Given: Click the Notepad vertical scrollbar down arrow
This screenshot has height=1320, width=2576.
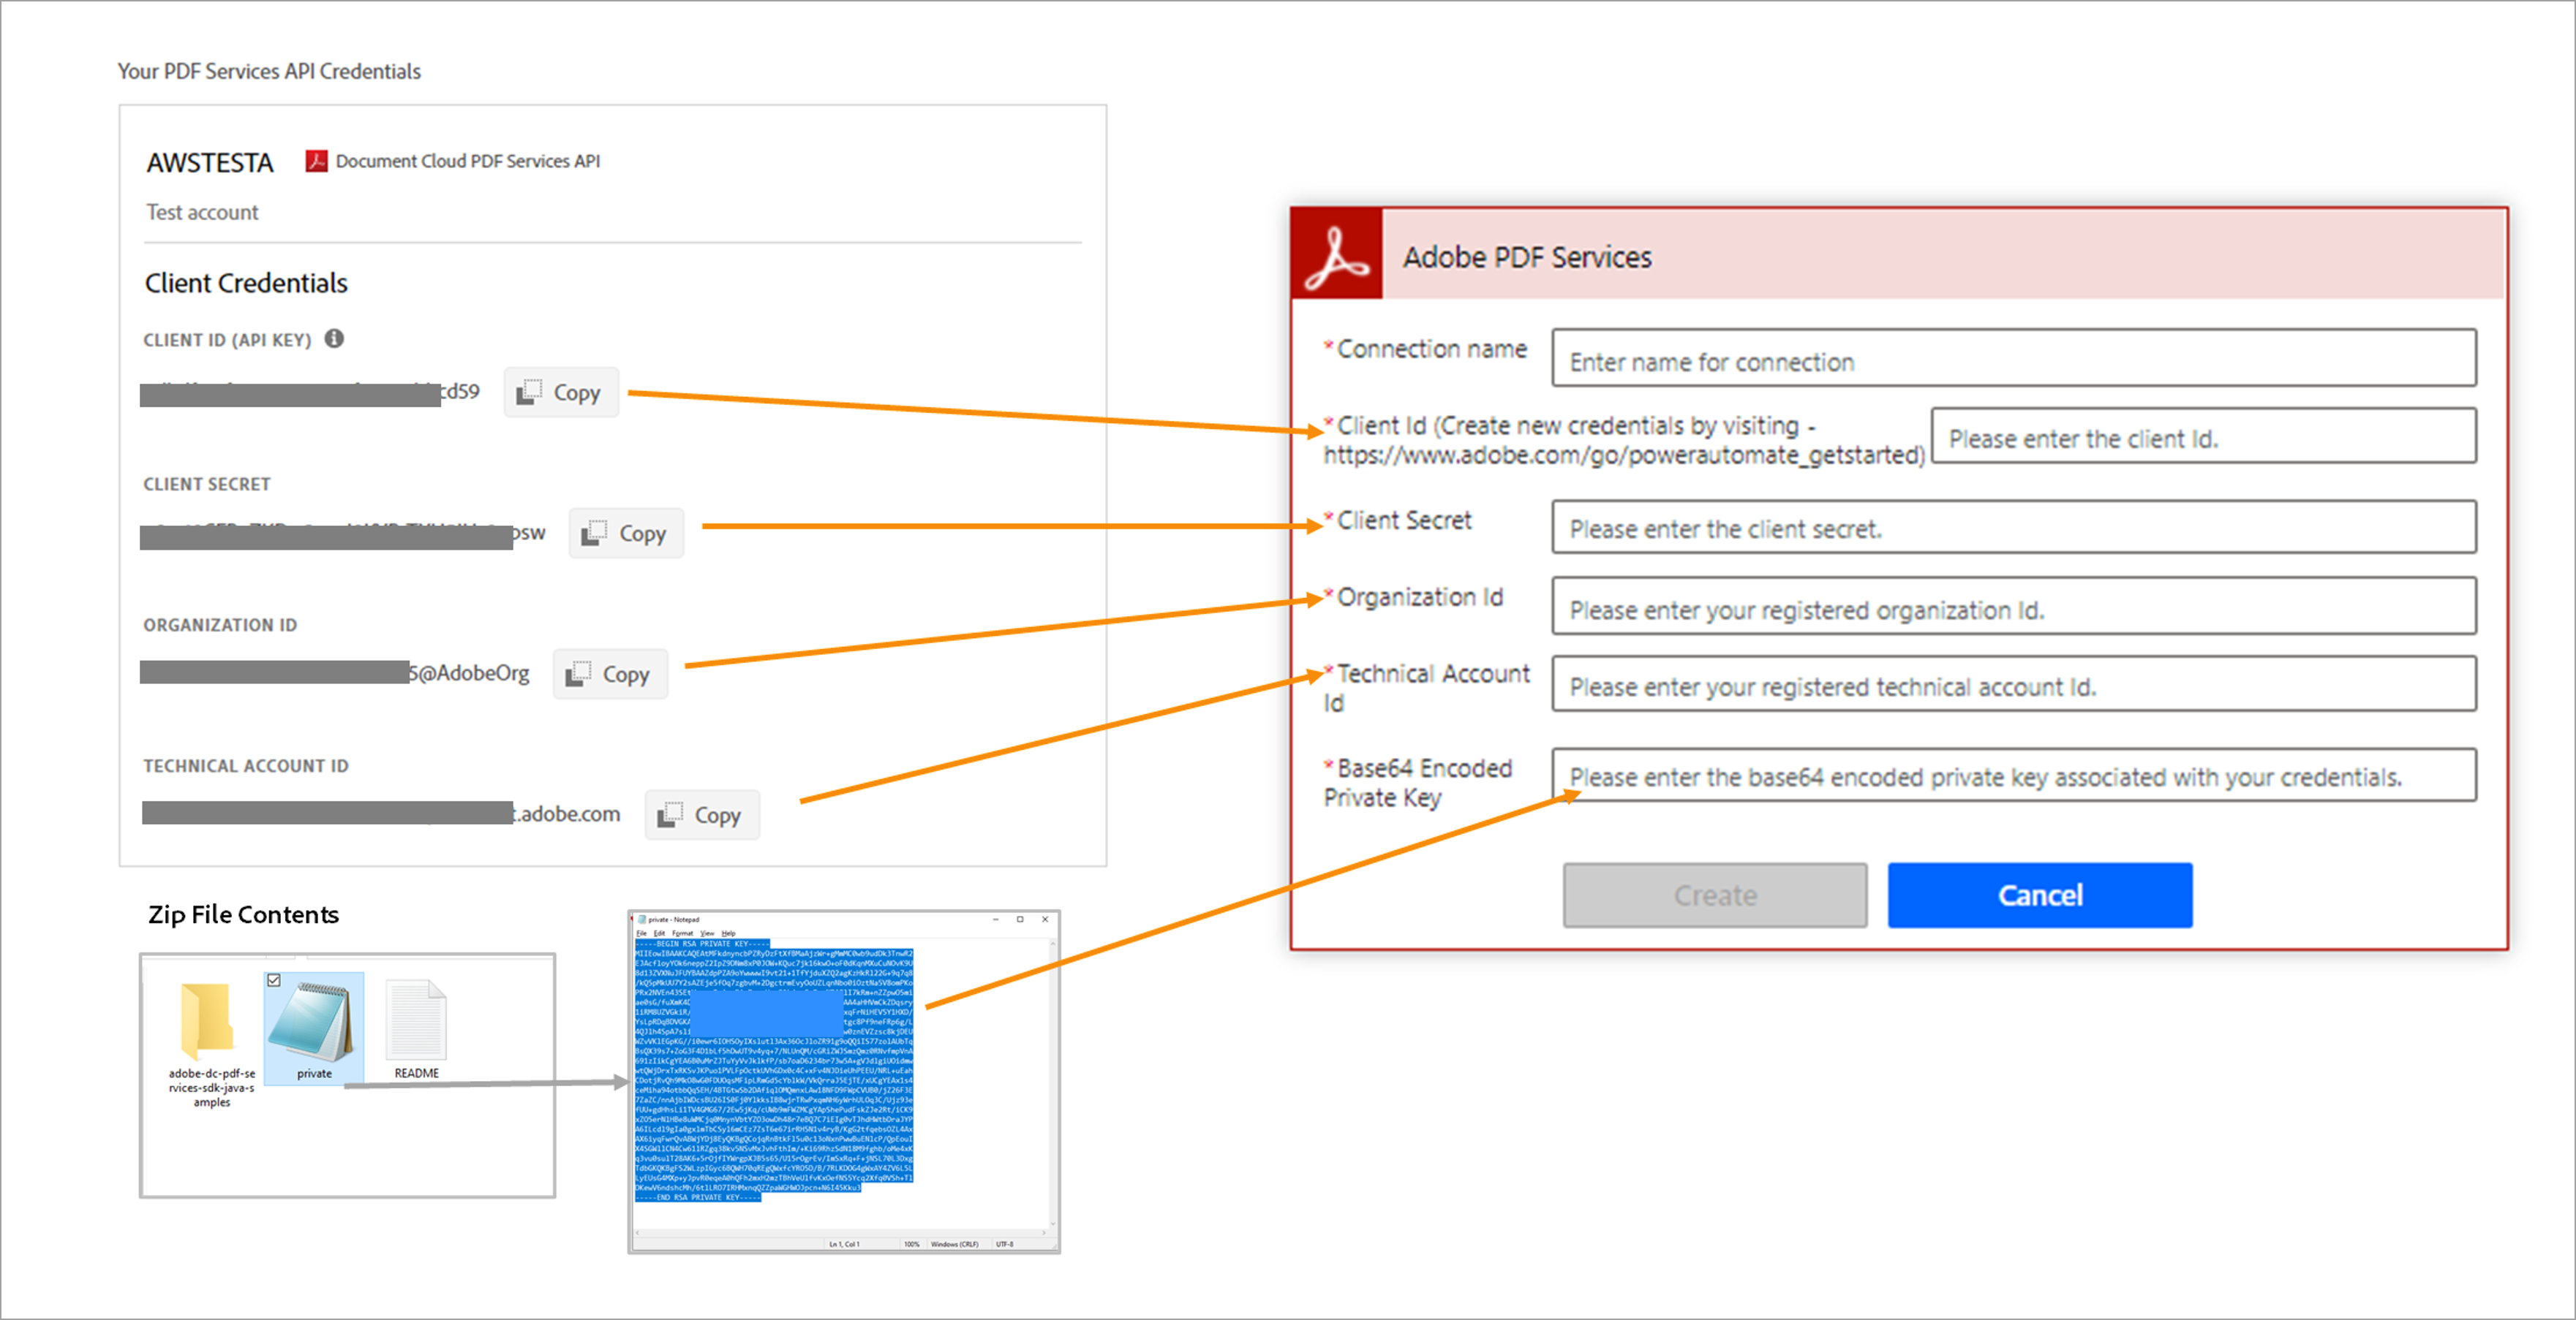Looking at the screenshot, I should click(x=1052, y=1224).
